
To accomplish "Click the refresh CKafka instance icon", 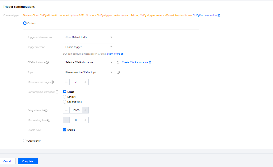I will click(118, 62).
